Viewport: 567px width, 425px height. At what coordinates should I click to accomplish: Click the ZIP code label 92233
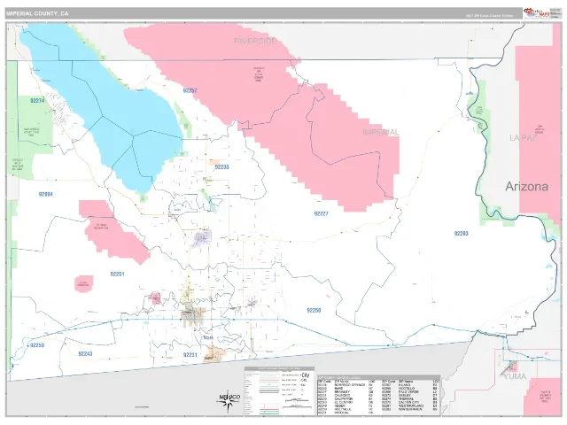pyautogui.click(x=221, y=167)
